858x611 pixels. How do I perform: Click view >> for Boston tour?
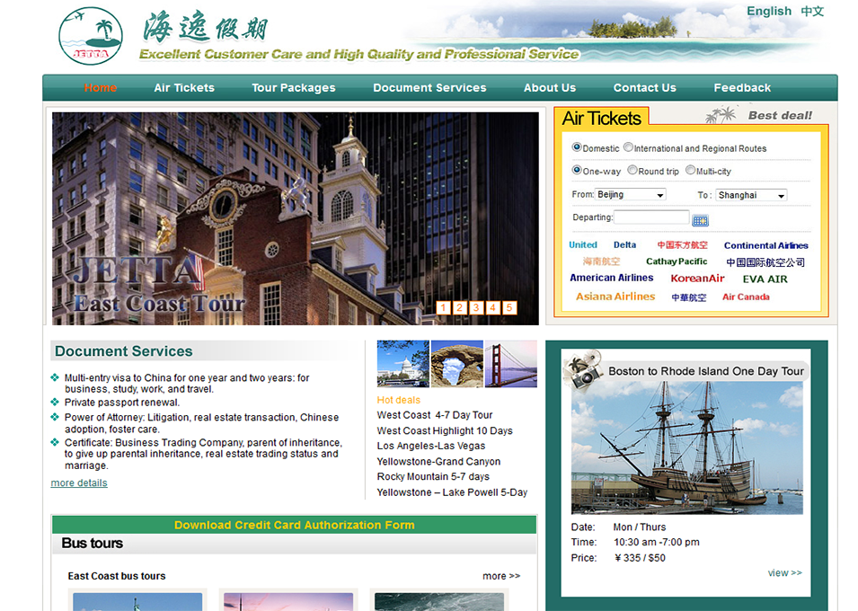784,572
